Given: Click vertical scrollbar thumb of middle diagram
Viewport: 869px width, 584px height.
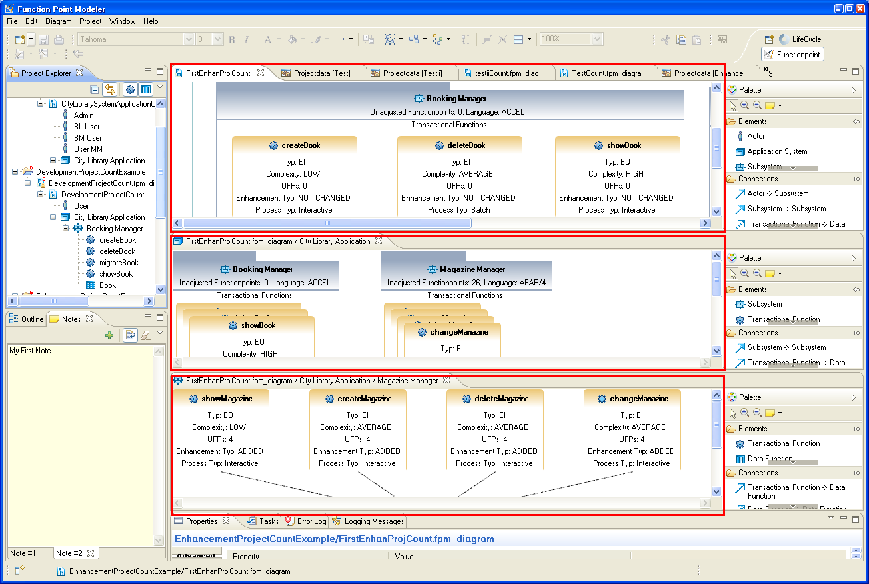Looking at the screenshot, I should (717, 279).
